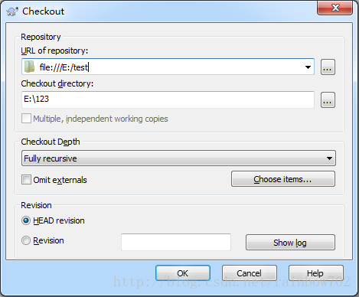This screenshot has width=359, height=297.
Task: Click the 'Checkout Depth' group label
Action: (x=51, y=142)
